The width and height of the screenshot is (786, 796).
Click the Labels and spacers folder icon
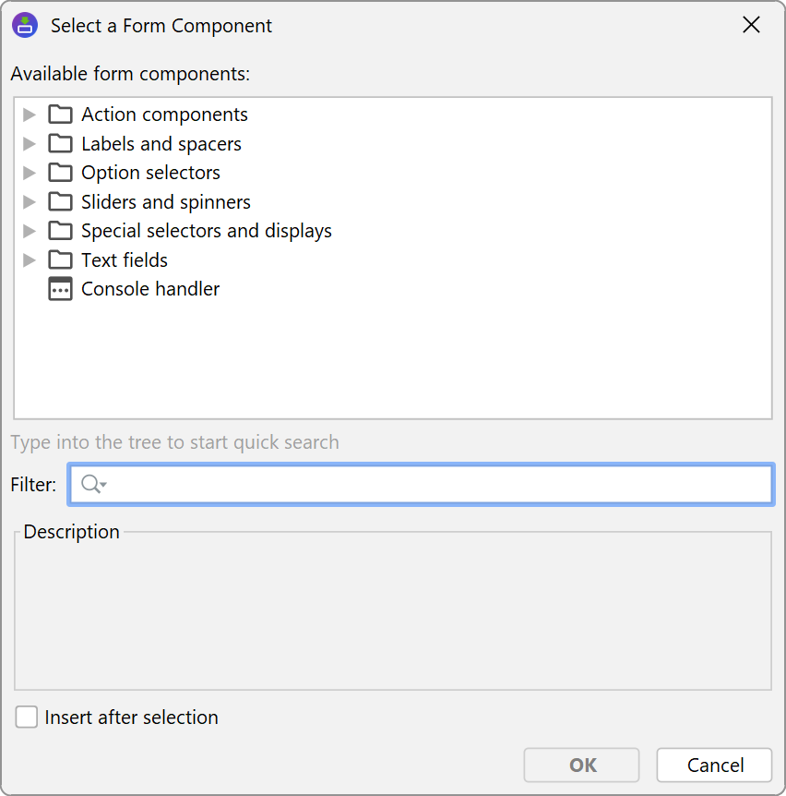click(60, 144)
